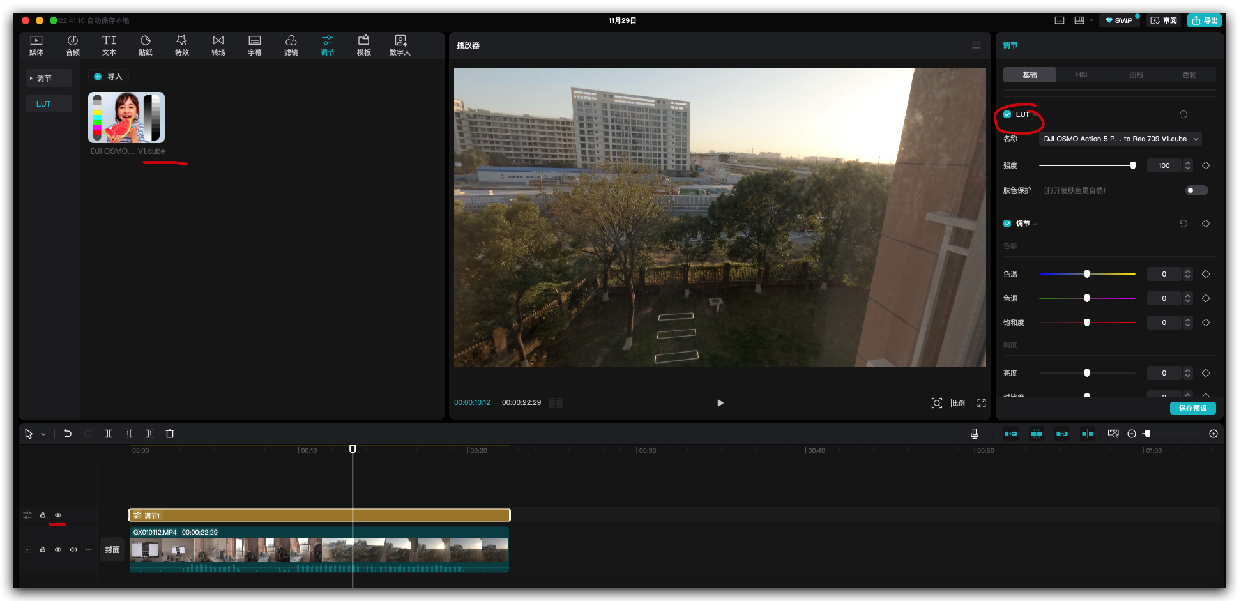
Task: Add keyframe for the 调节 section
Action: (1206, 224)
